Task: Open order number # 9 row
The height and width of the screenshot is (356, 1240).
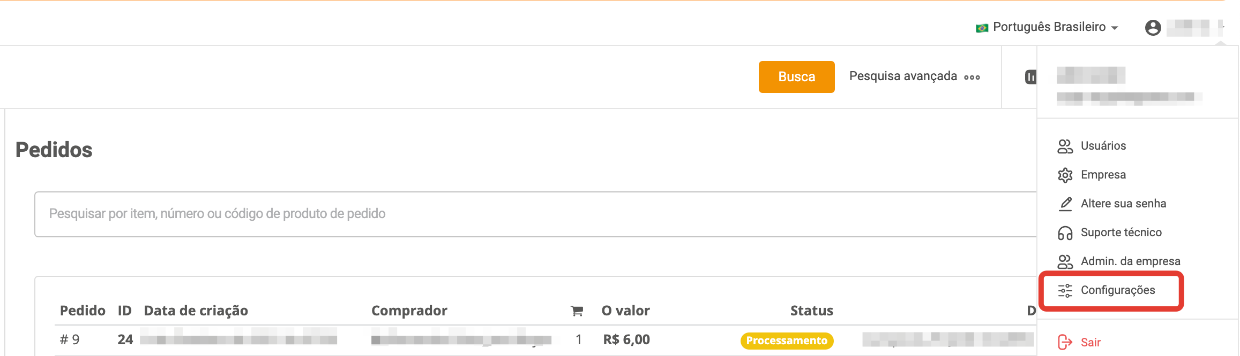Action: click(x=70, y=340)
